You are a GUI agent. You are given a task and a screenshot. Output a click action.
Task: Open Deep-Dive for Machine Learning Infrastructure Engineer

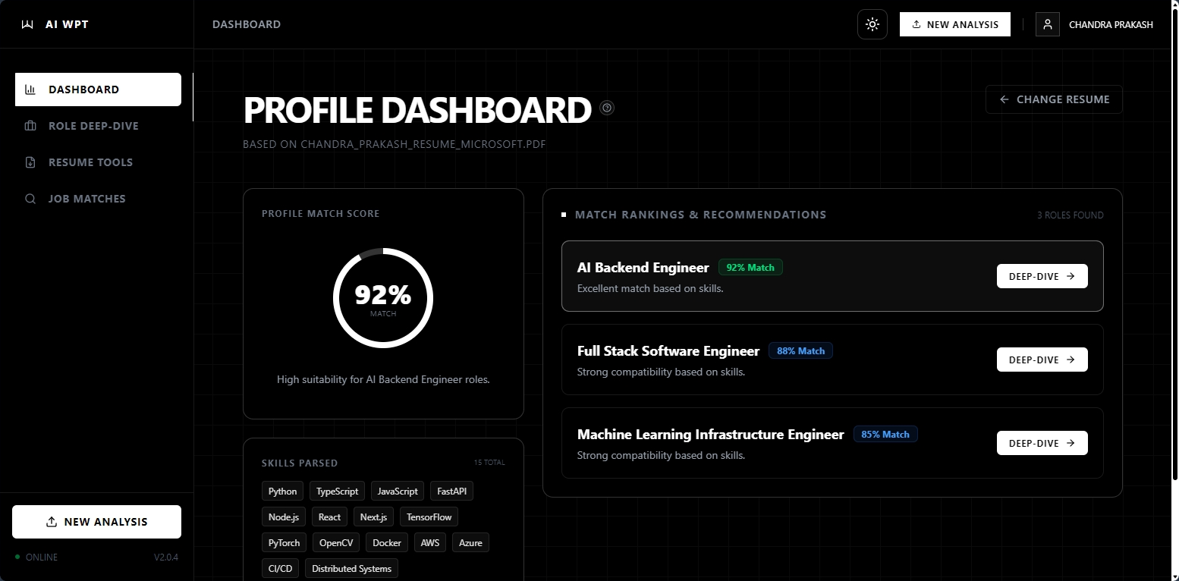coord(1042,443)
